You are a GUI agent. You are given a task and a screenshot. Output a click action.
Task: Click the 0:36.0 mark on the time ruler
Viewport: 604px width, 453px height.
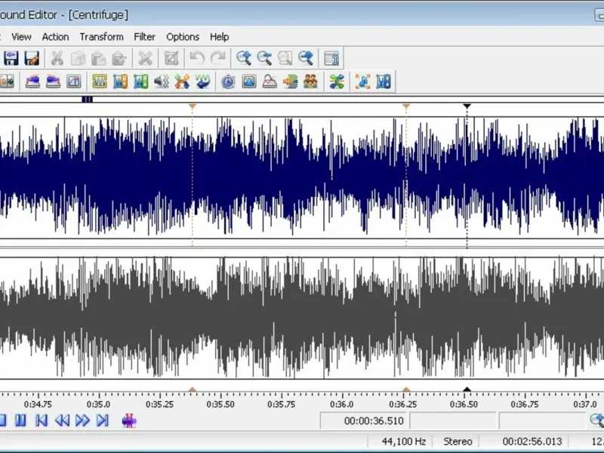(342, 404)
